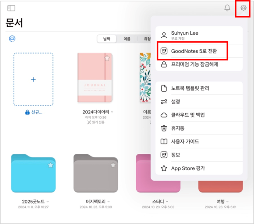Click the 신규... label
Screen dimensions: 254x224
(x=37, y=112)
